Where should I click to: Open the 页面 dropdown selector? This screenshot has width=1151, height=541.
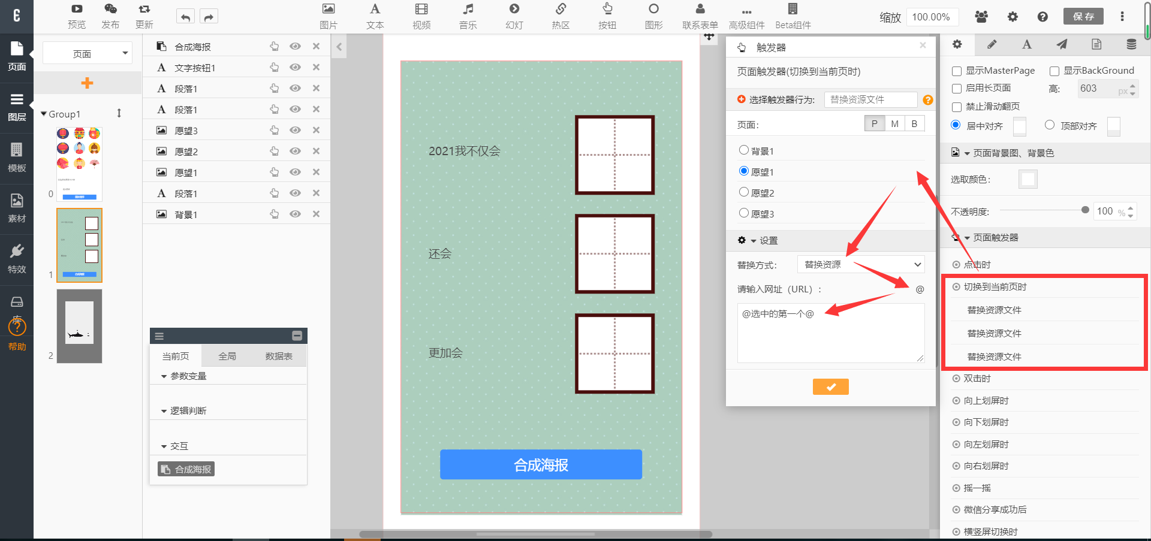click(87, 54)
